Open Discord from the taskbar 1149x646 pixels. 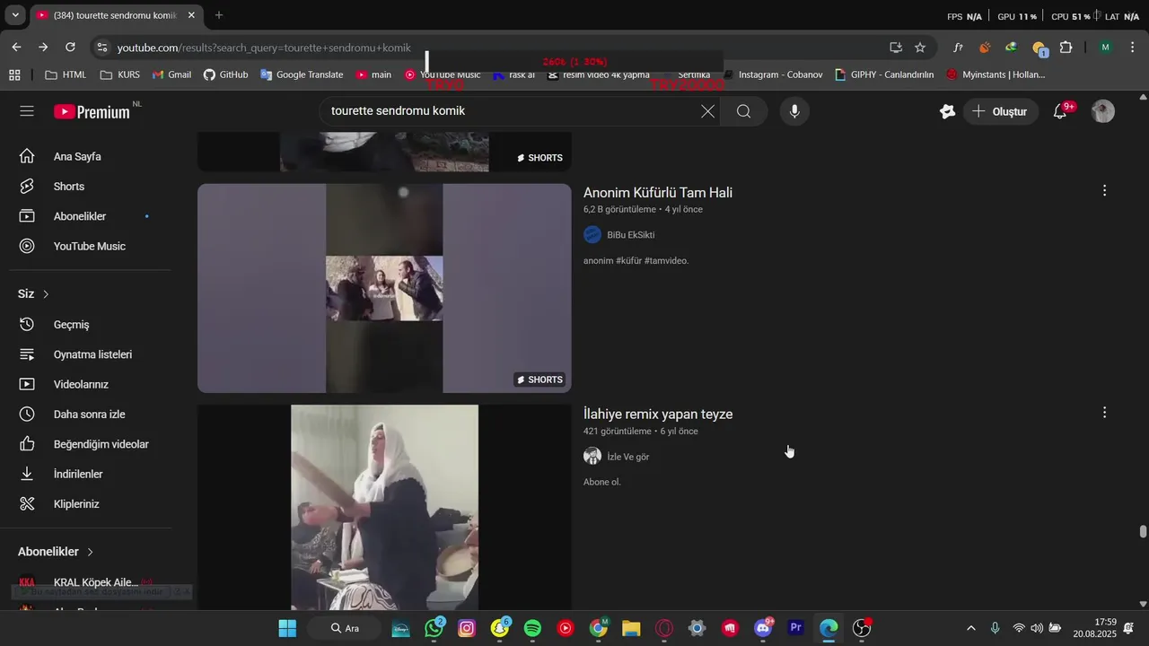[763, 628]
